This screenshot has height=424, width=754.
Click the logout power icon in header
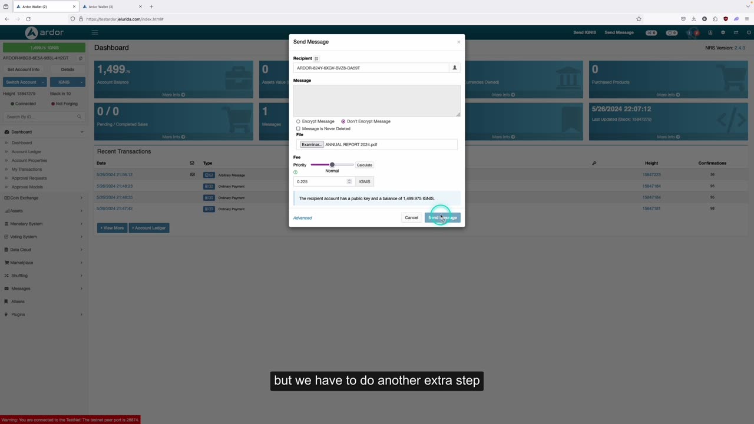click(749, 32)
